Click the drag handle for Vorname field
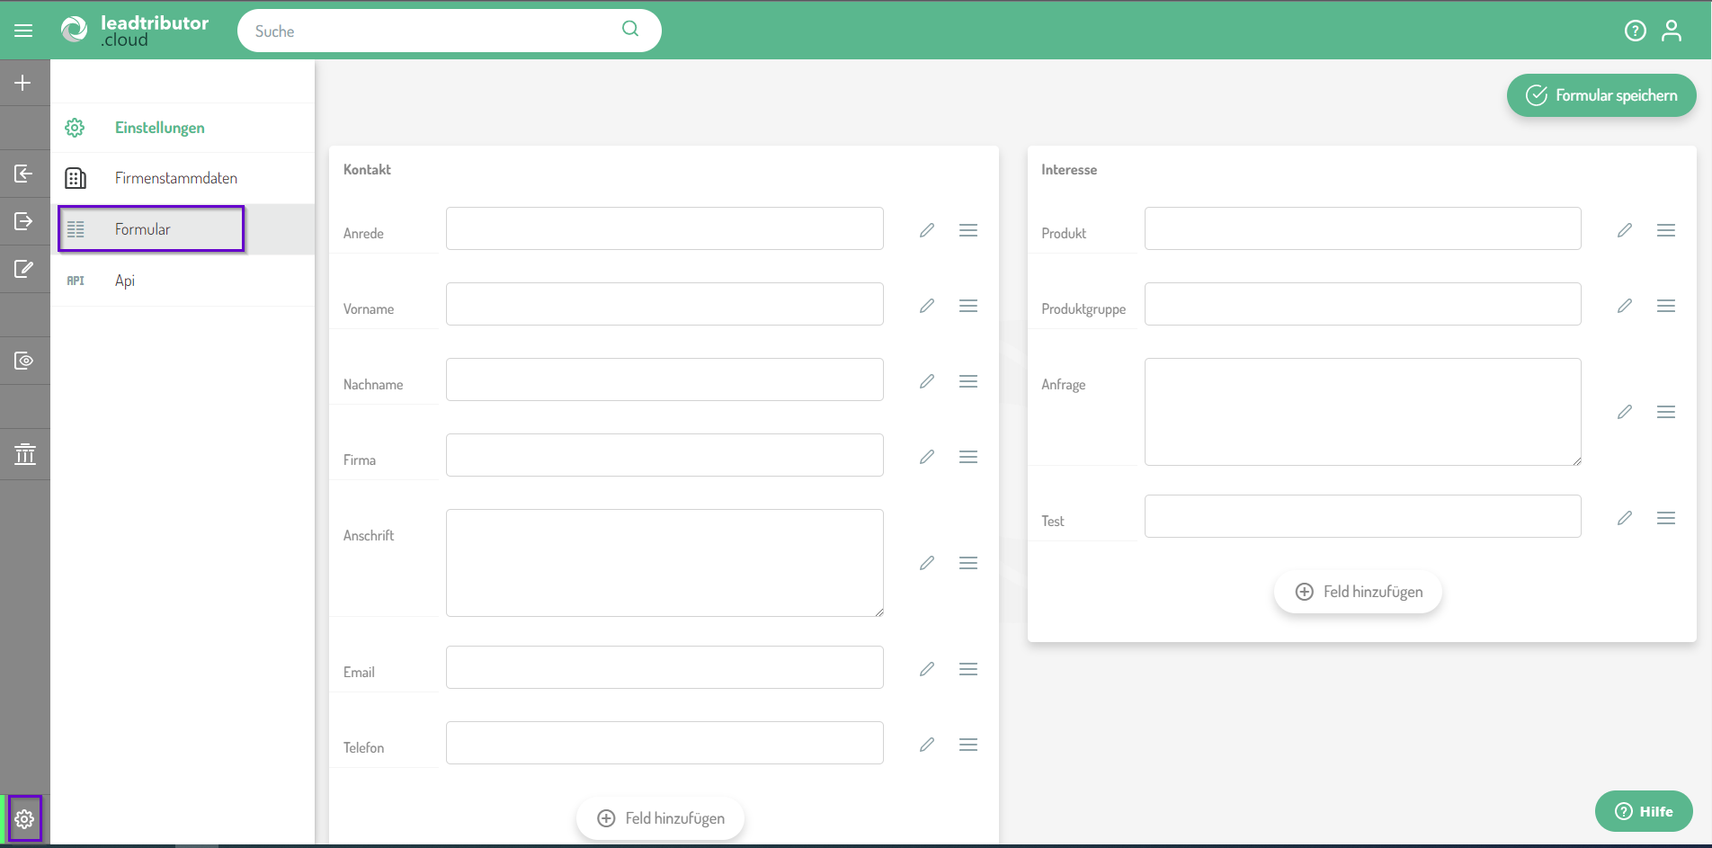Image resolution: width=1712 pixels, height=848 pixels. pos(967,306)
